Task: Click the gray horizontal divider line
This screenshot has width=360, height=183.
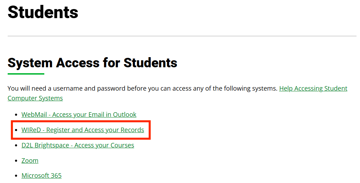Action: point(182,36)
